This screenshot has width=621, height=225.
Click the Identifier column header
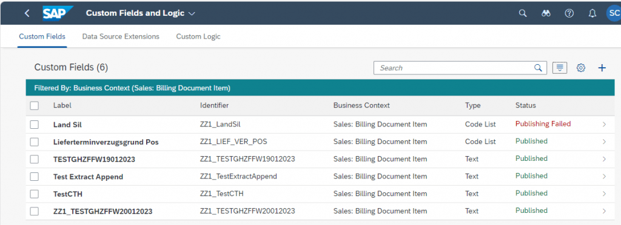tap(214, 105)
